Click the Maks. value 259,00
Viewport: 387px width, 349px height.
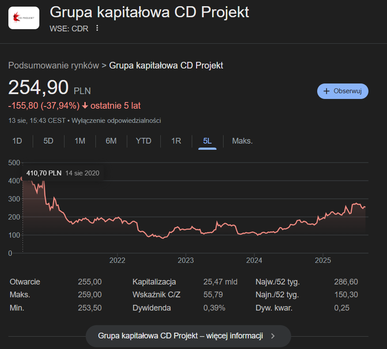tap(90, 295)
